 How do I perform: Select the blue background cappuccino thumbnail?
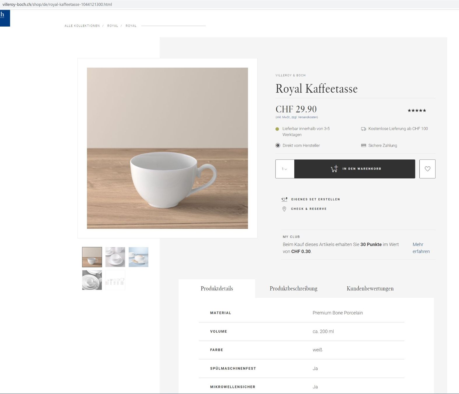(x=139, y=257)
